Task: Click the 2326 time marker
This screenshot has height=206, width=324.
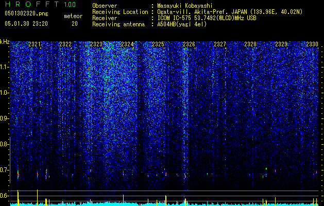Action: coord(189,44)
